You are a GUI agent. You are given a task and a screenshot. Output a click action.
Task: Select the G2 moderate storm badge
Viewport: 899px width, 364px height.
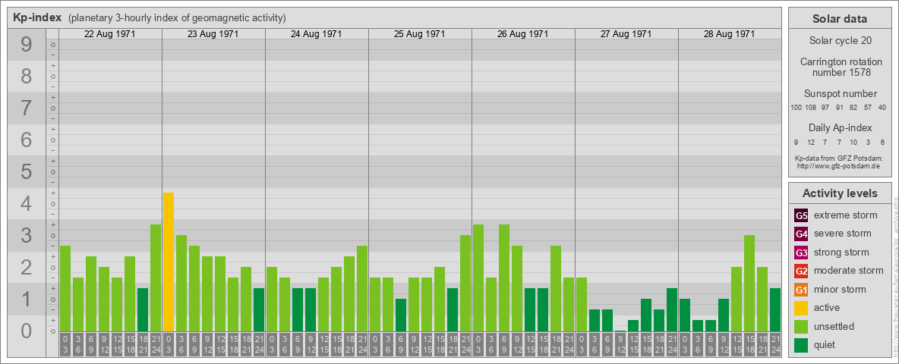pos(801,271)
